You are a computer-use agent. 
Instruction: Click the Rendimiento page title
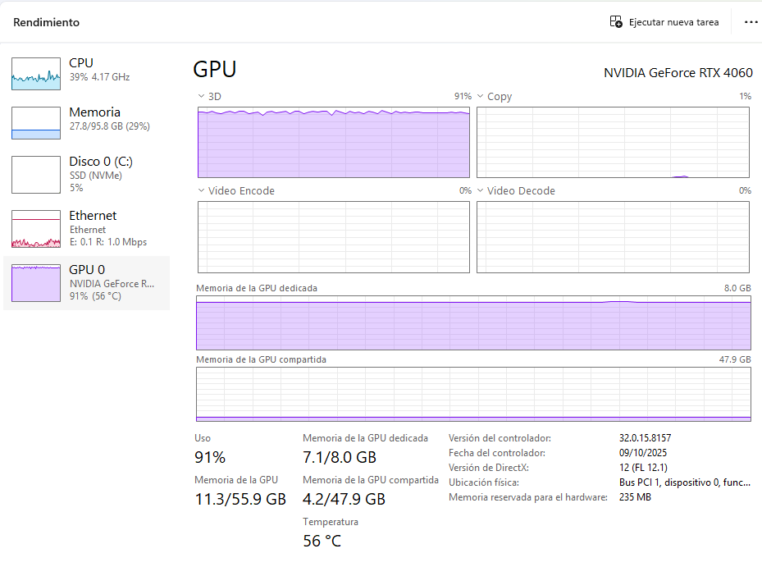point(46,22)
